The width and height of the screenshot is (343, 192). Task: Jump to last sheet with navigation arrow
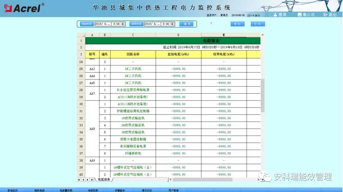click(92, 180)
